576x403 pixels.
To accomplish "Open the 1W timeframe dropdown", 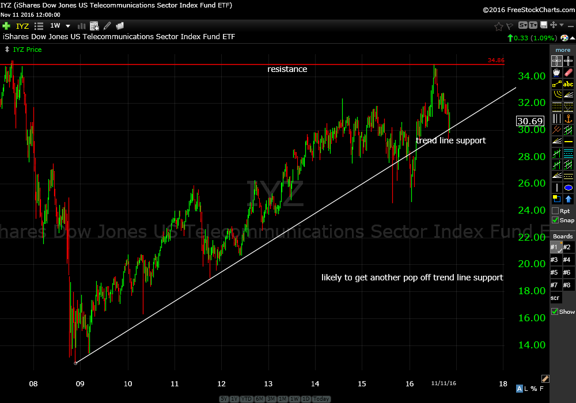I will point(67,26).
